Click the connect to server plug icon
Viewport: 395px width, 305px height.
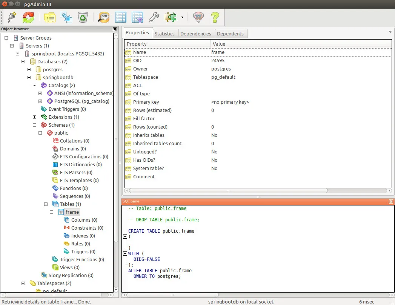[12, 17]
